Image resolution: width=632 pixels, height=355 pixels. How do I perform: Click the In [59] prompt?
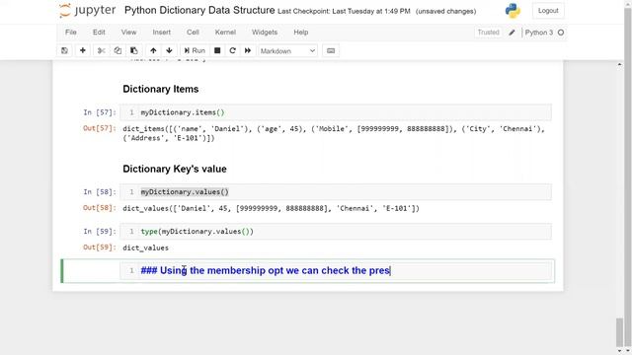[x=100, y=232]
